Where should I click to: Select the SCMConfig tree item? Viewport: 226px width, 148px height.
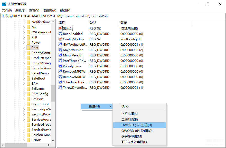pyautogui.click(x=40, y=94)
